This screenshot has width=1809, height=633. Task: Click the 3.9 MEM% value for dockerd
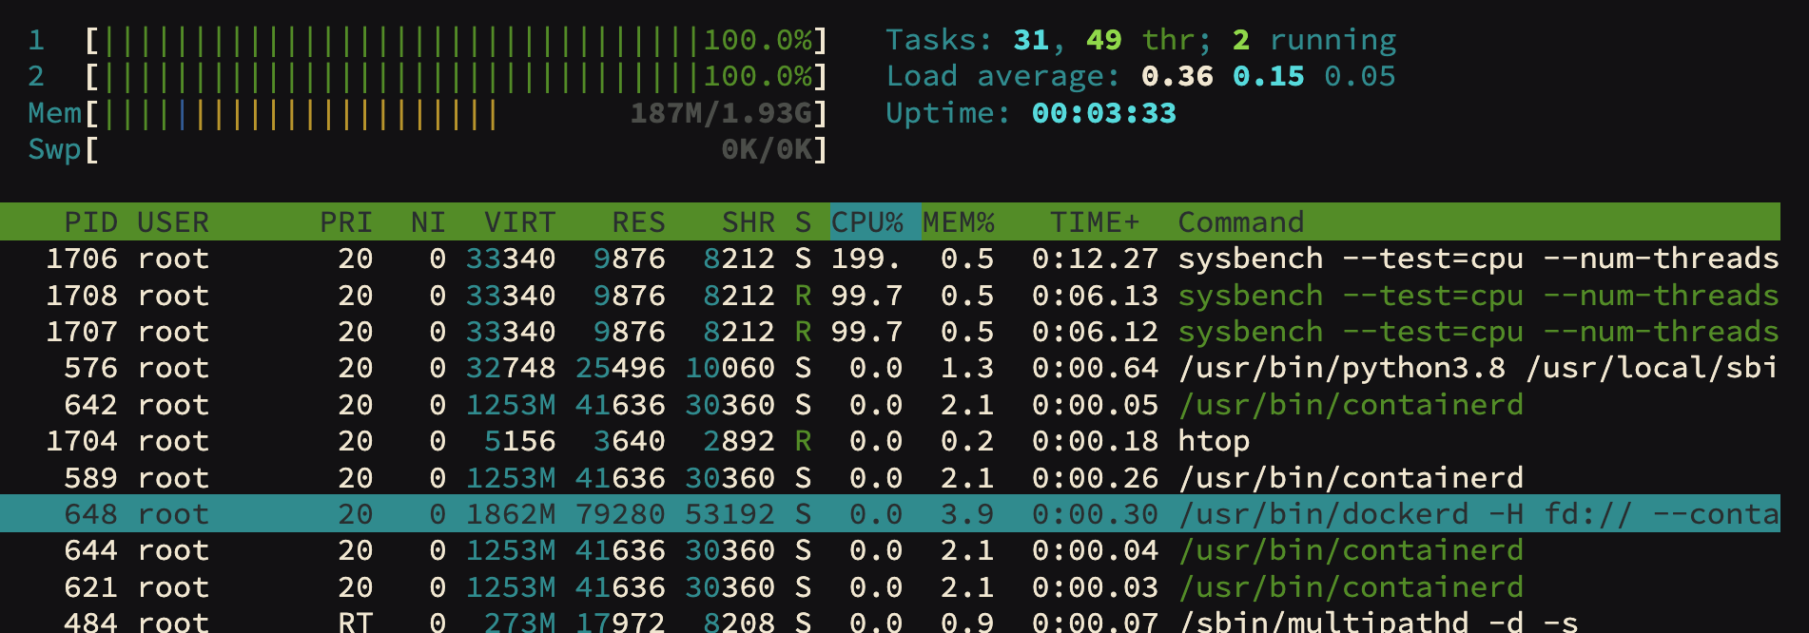[x=967, y=514]
